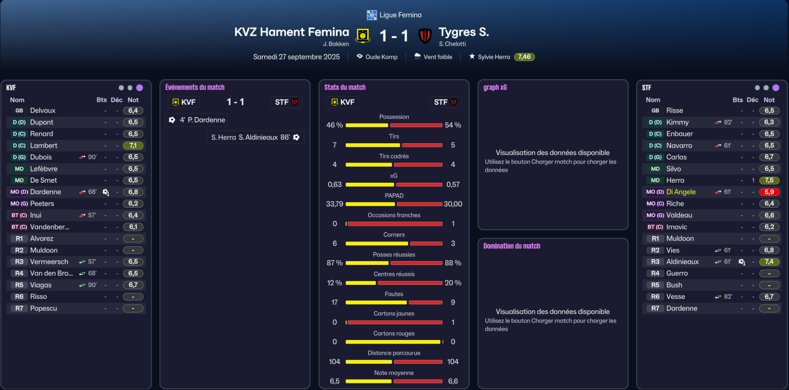
Task: Click Lambert's 7,1 rating badge
Action: click(x=133, y=145)
